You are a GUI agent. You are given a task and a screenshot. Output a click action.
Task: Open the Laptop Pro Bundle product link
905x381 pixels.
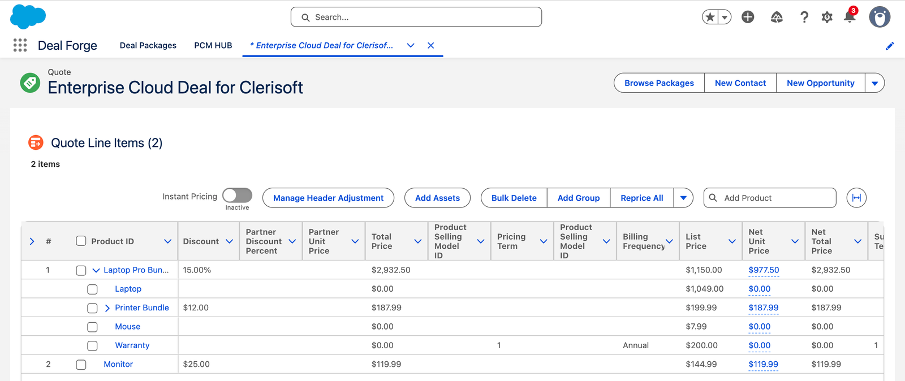click(x=136, y=270)
